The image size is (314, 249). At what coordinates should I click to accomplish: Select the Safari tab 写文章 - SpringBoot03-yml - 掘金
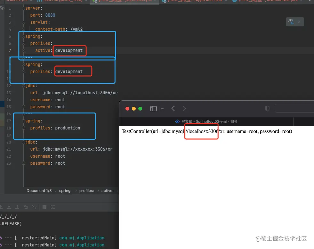[x=206, y=121]
